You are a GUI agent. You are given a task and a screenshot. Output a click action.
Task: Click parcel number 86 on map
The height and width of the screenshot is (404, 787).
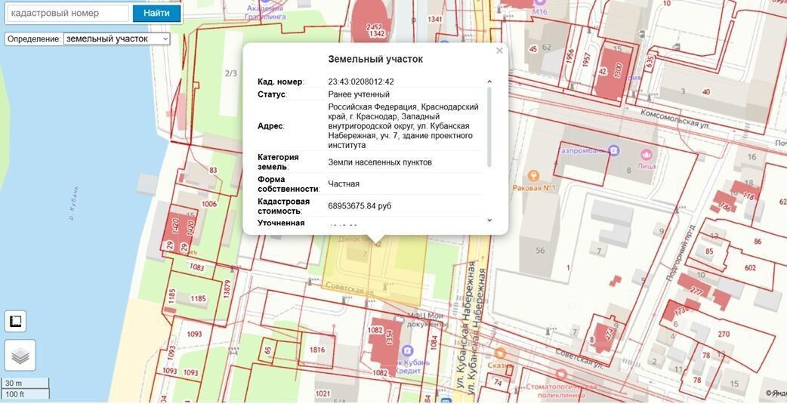[758, 242]
